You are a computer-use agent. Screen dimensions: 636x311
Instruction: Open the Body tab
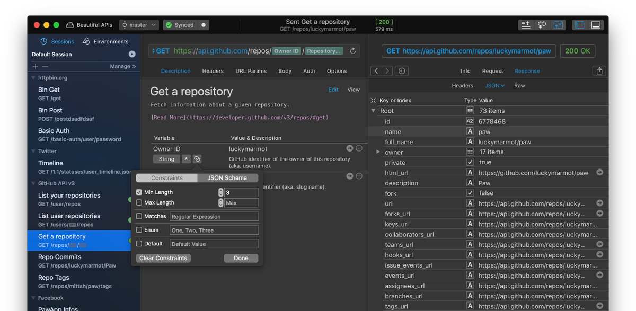click(285, 71)
